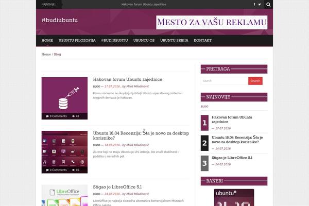Click author Miloš Miladinović under Ubuntu 16.04 article
The height and width of the screenshot is (206, 309).
coord(138,145)
